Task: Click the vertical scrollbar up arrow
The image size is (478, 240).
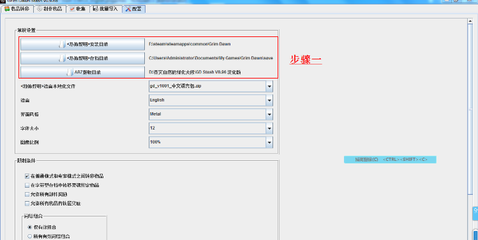Action: point(470,21)
